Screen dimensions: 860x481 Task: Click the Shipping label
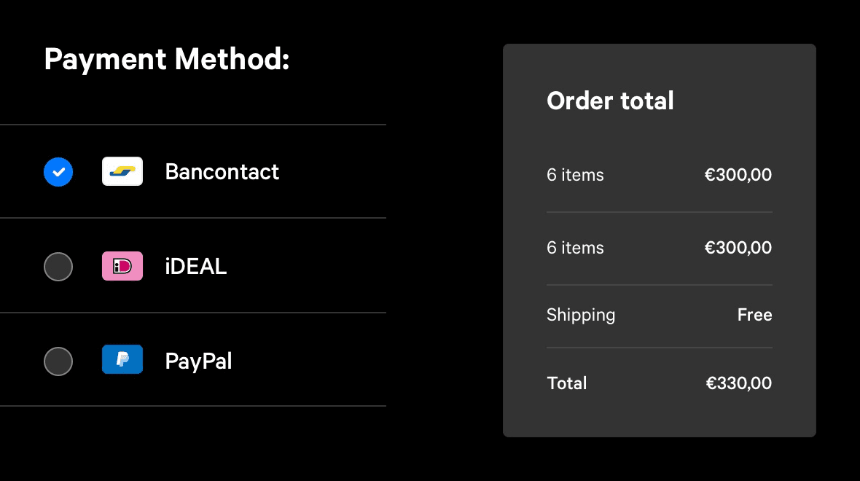[x=581, y=316]
